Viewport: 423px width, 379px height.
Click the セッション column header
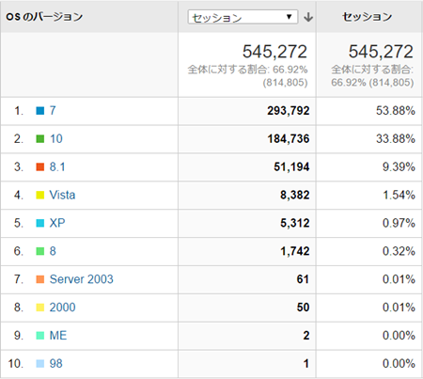tap(367, 17)
